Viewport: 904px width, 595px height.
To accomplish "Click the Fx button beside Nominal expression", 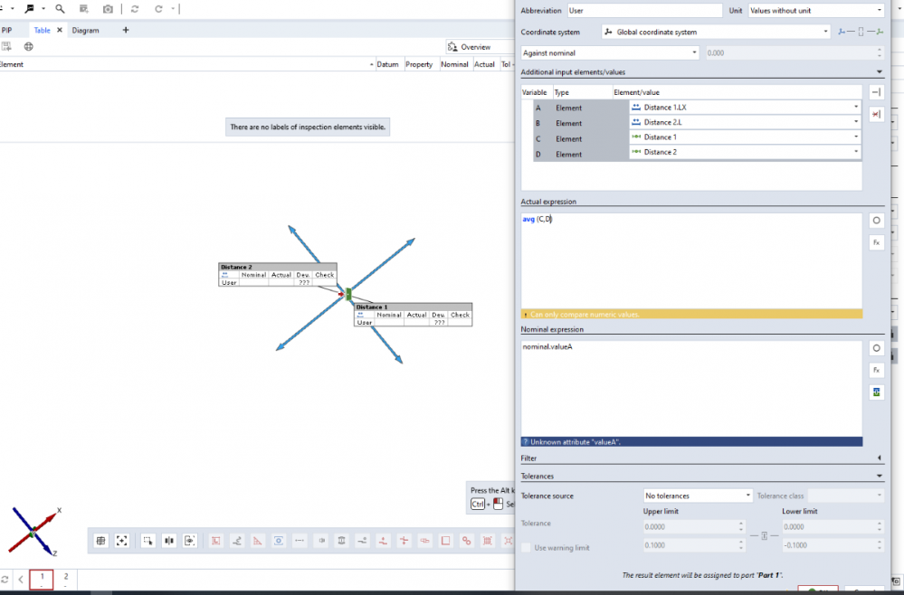I will coord(876,370).
